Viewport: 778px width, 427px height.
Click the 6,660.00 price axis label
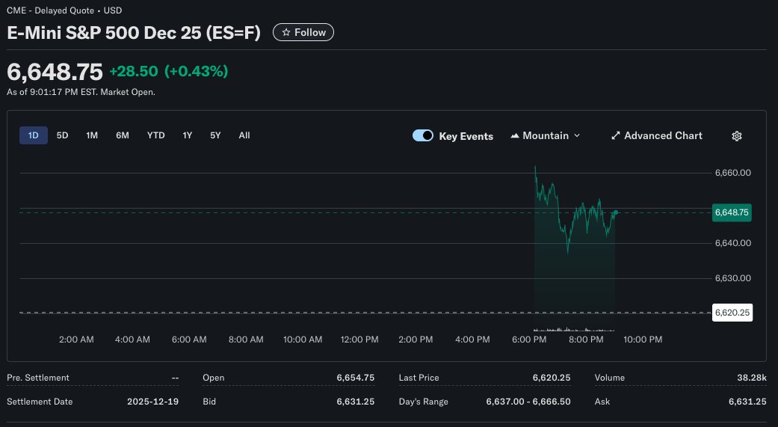tap(733, 173)
